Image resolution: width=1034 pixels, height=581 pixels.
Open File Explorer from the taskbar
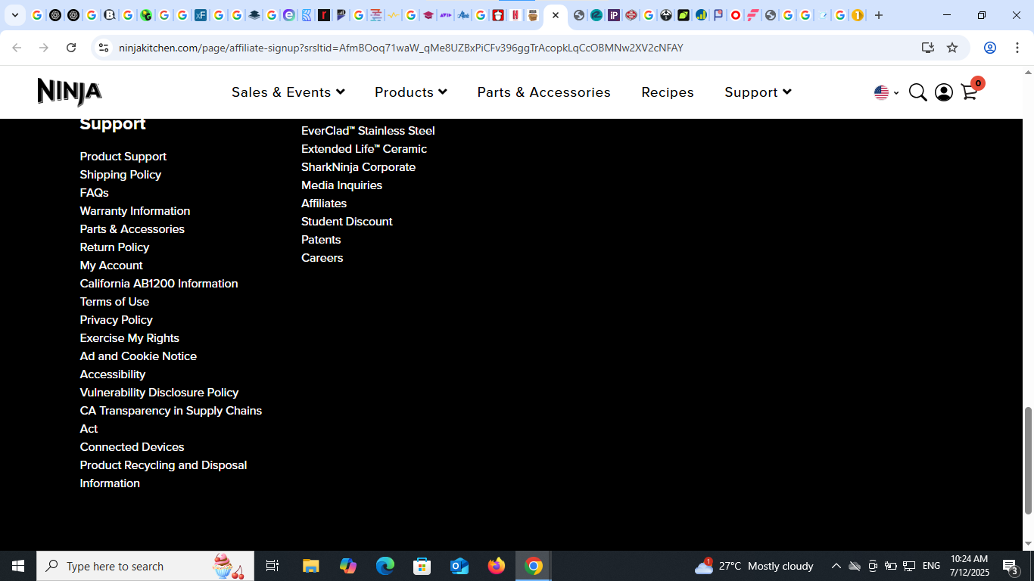[311, 566]
